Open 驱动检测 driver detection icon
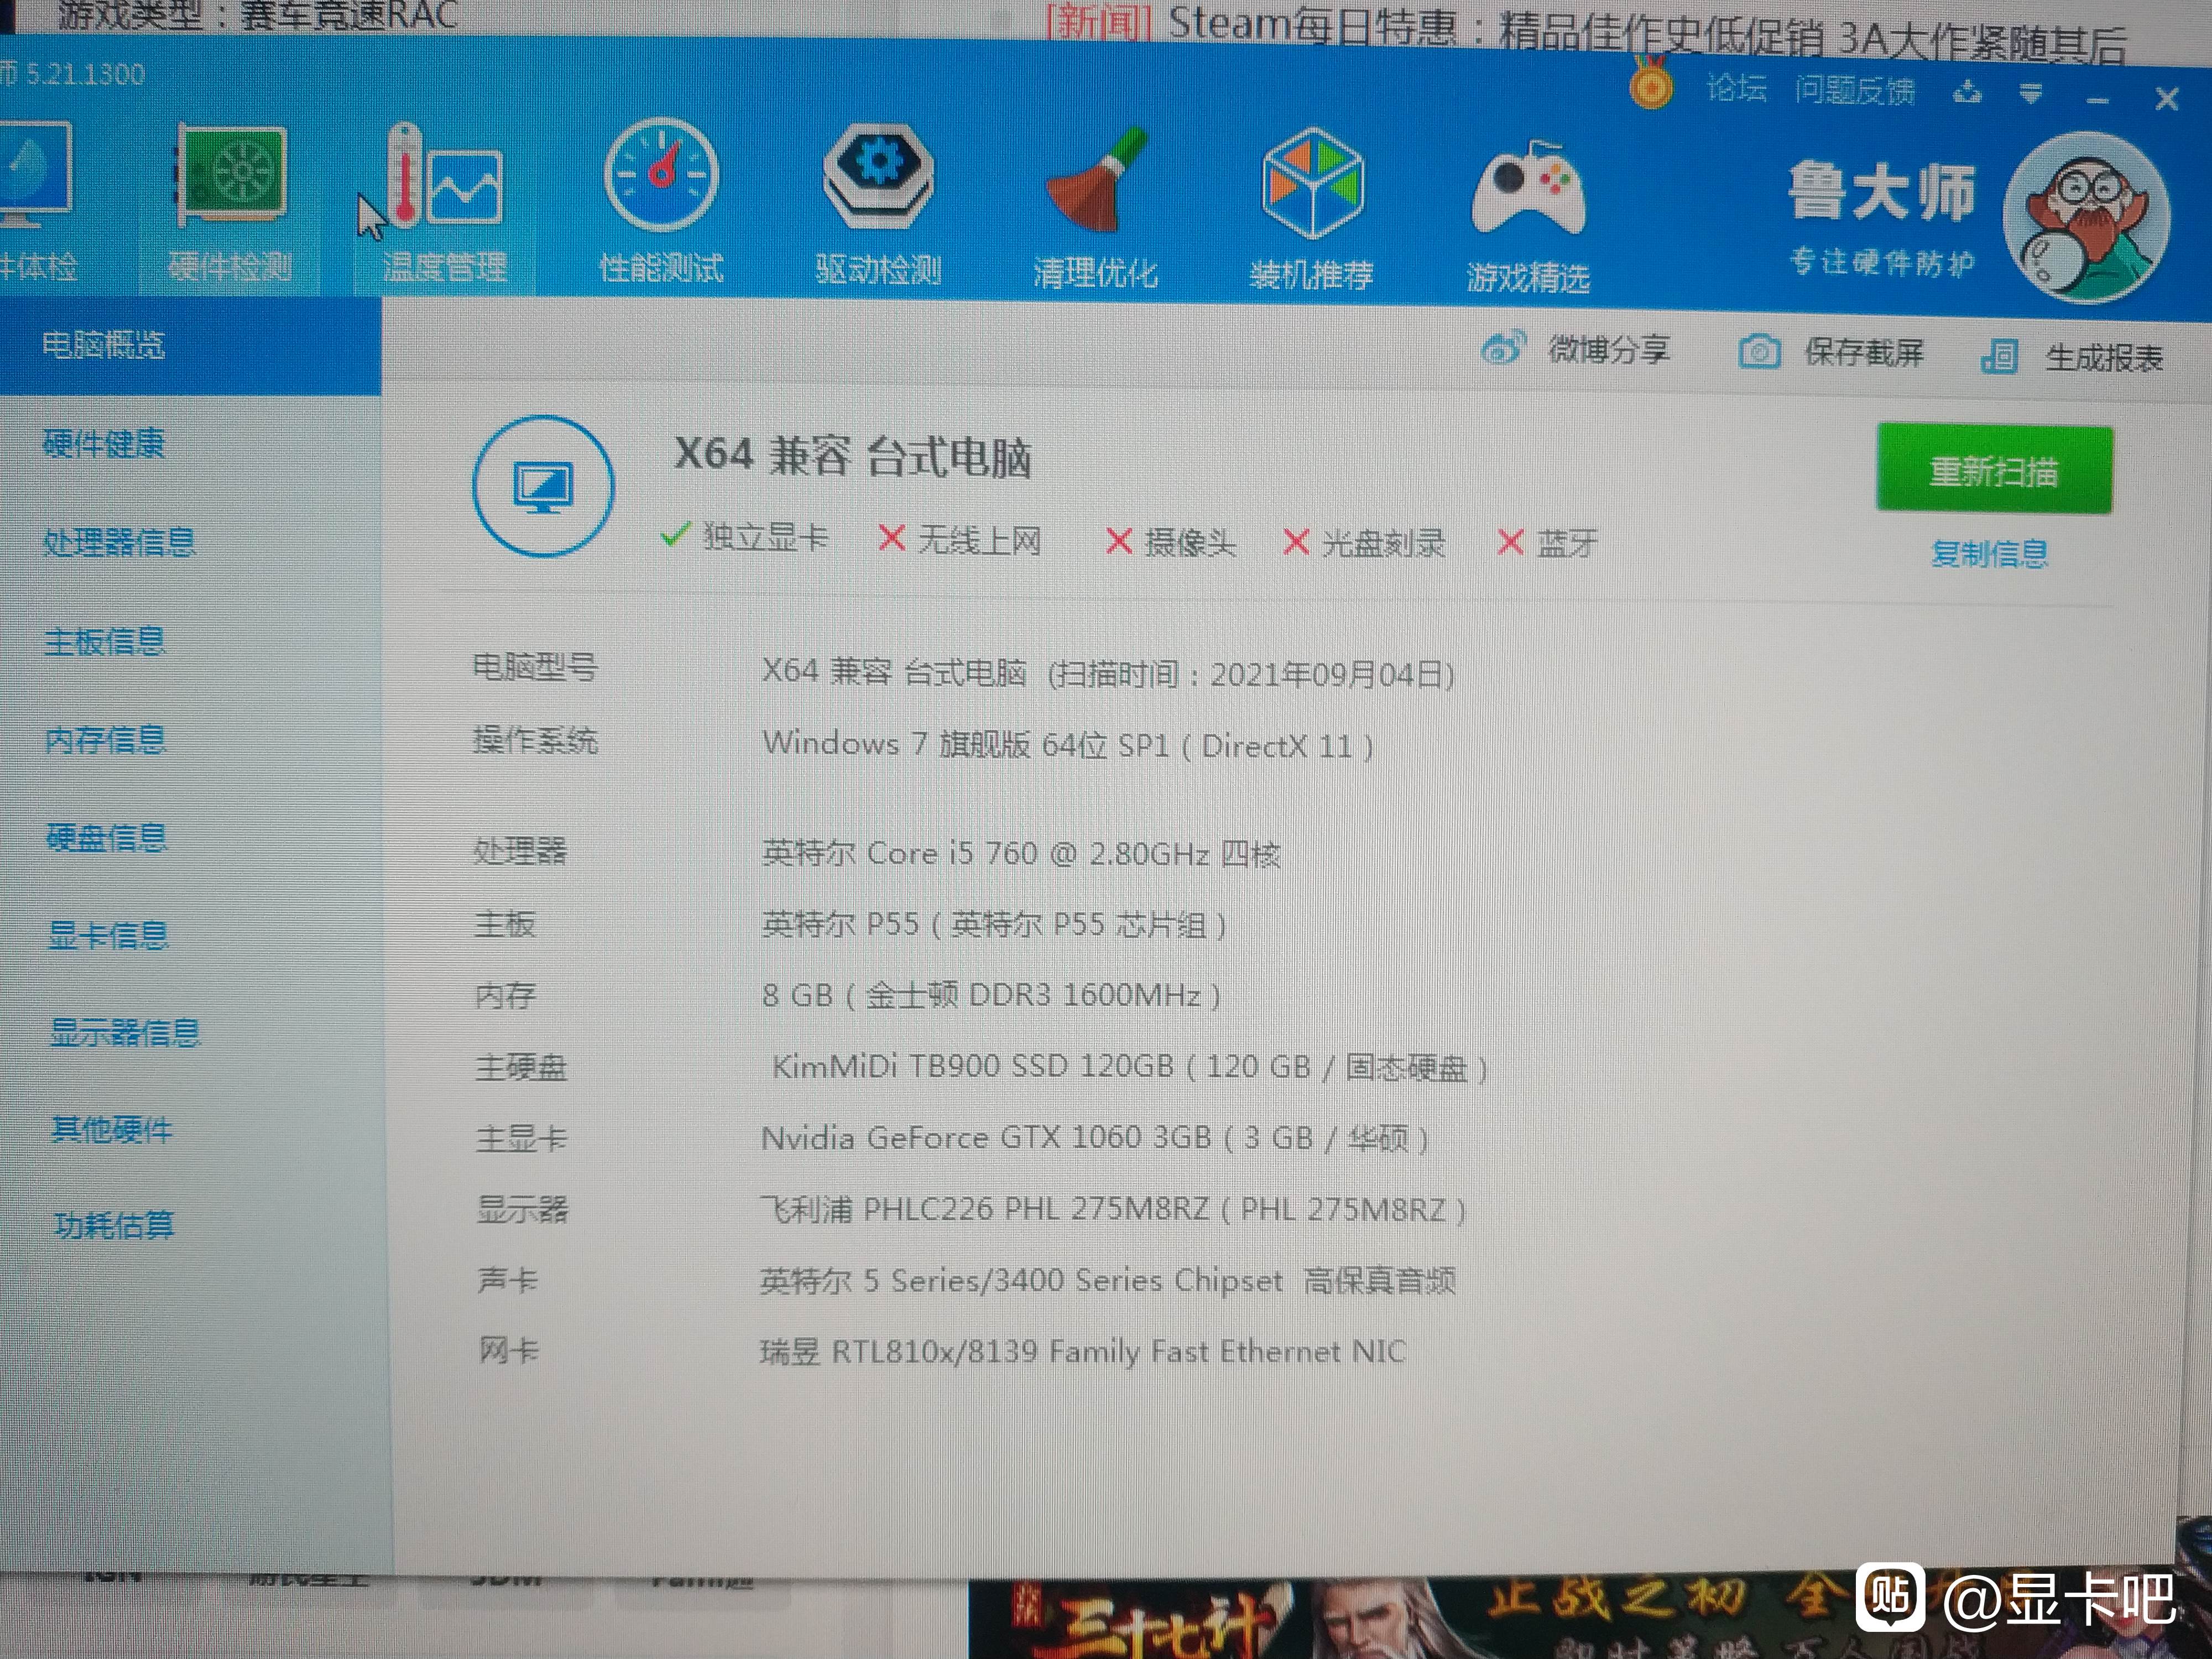The height and width of the screenshot is (1659, 2212). [878, 177]
